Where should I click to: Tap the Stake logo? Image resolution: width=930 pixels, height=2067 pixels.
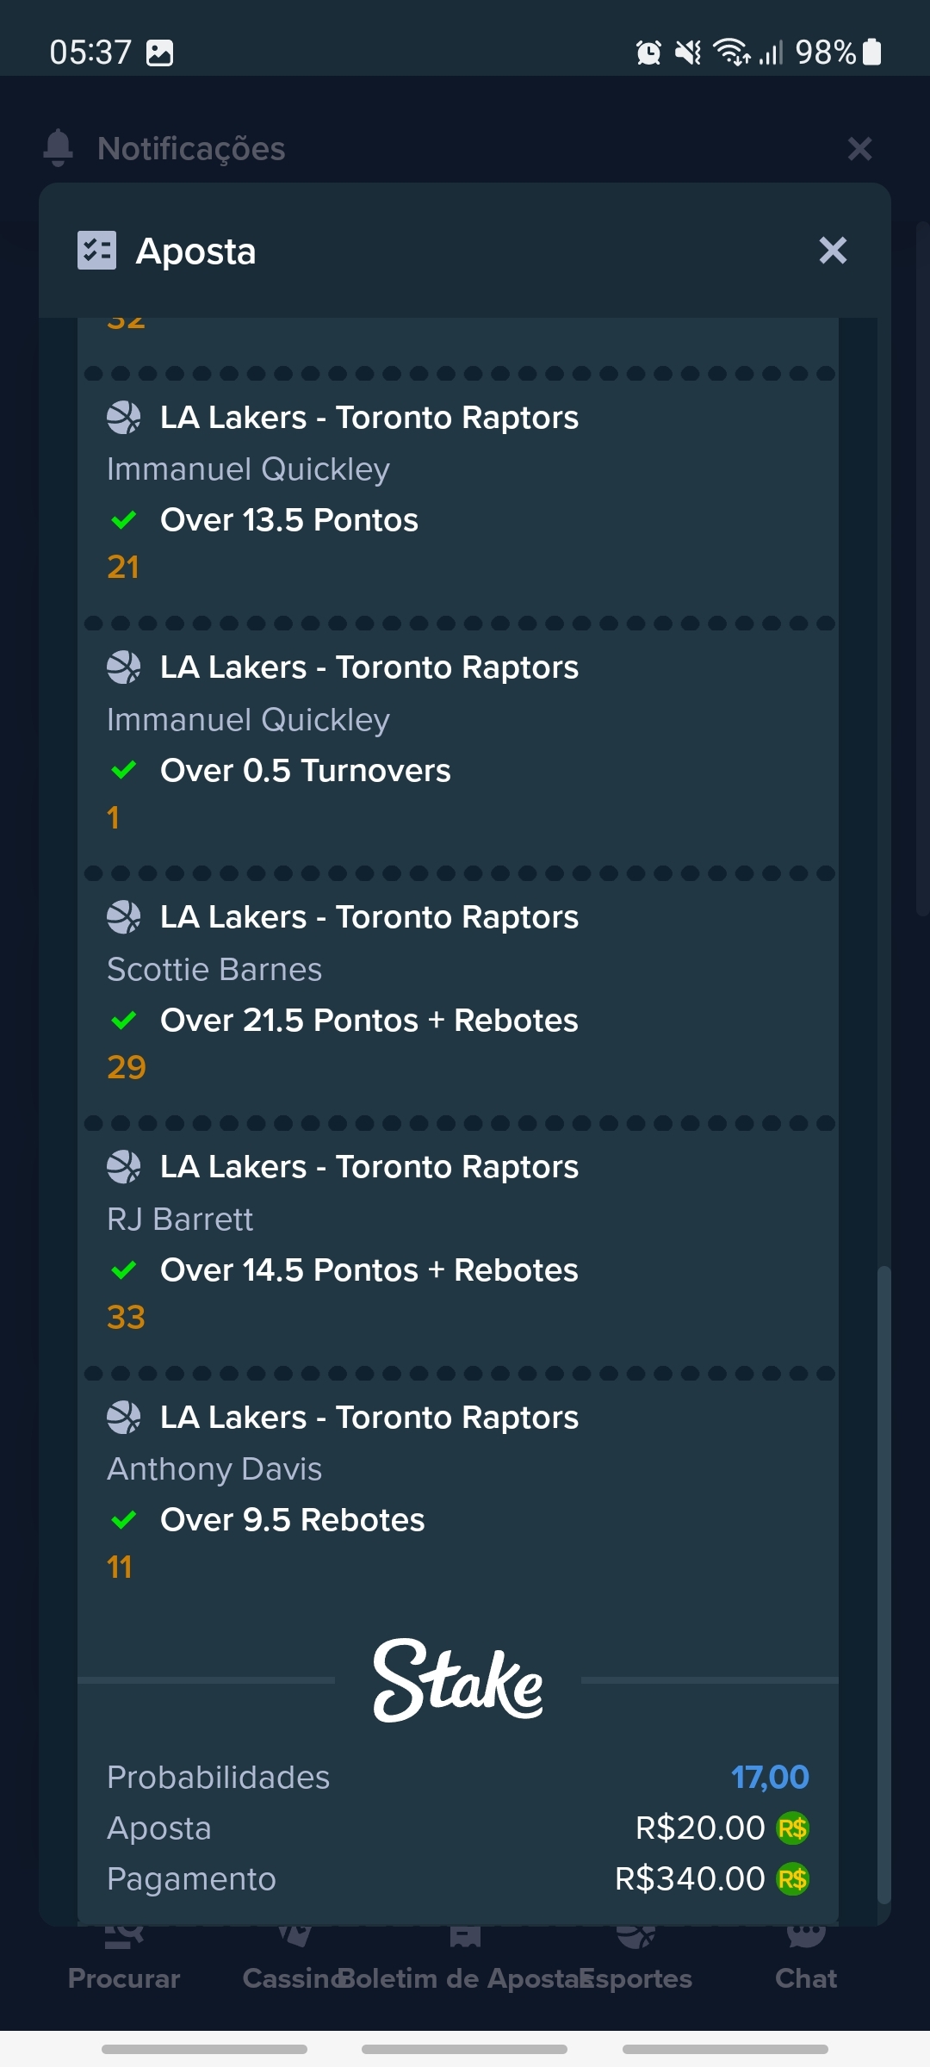(x=457, y=1679)
